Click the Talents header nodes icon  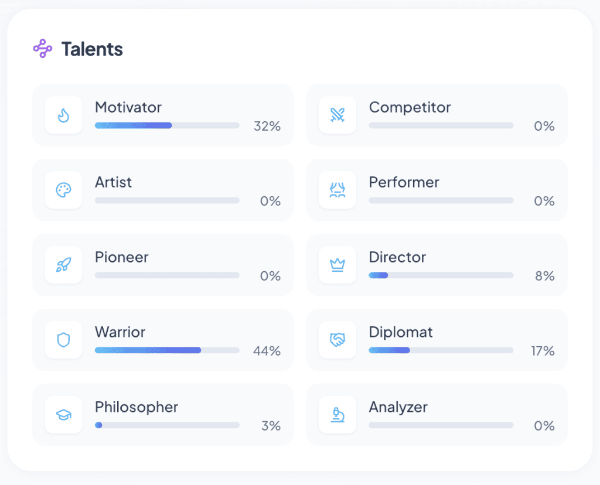click(x=43, y=49)
